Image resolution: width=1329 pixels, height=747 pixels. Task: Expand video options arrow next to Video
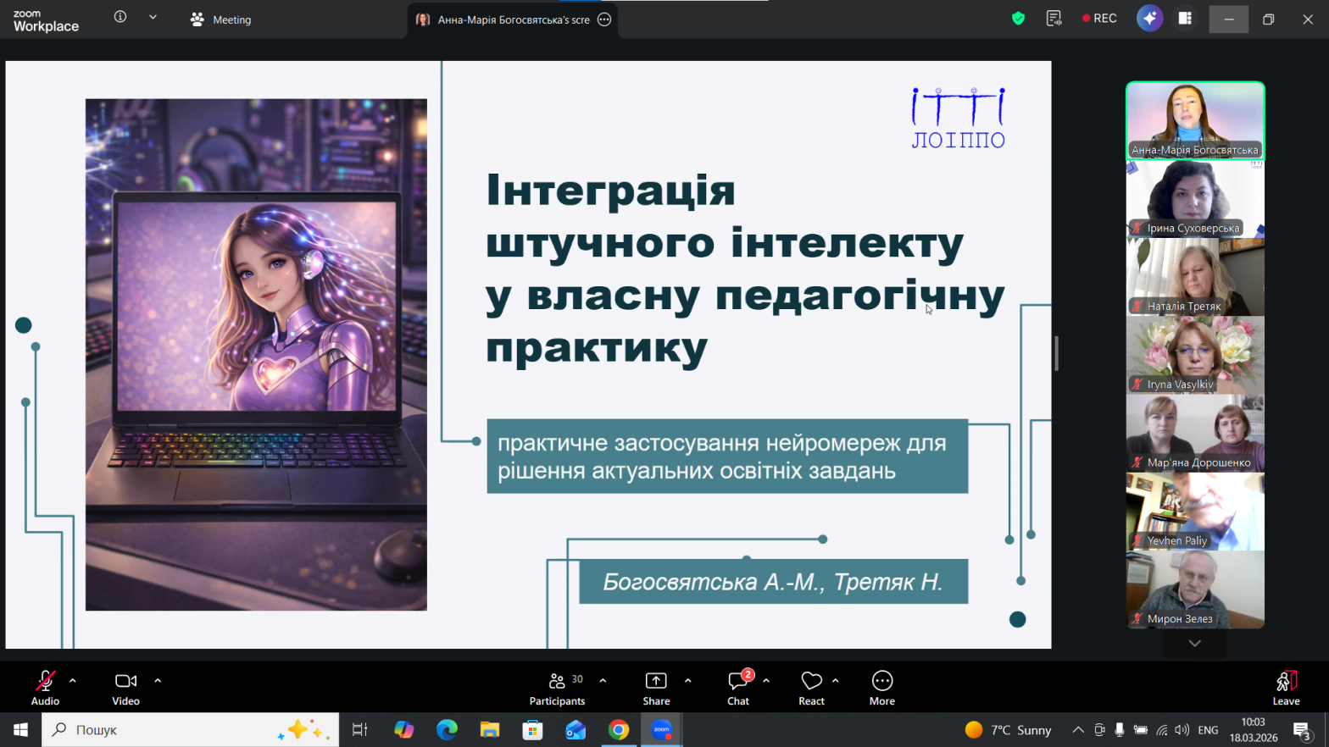coord(158,680)
